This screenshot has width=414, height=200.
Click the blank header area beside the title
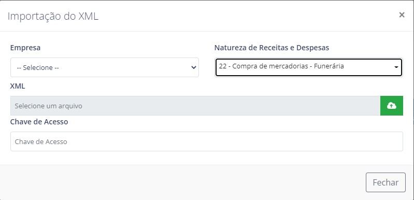248,16
